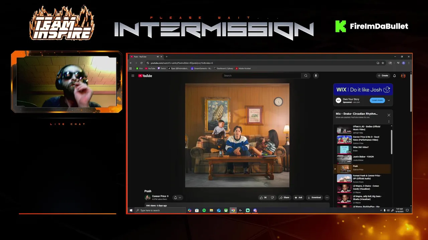Click the YouTube search input field
The image size is (428, 240).
click(262, 76)
